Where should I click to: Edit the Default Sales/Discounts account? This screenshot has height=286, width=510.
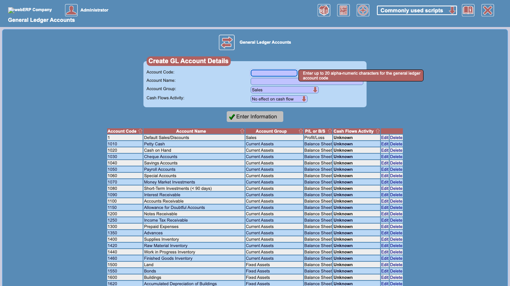click(x=384, y=137)
